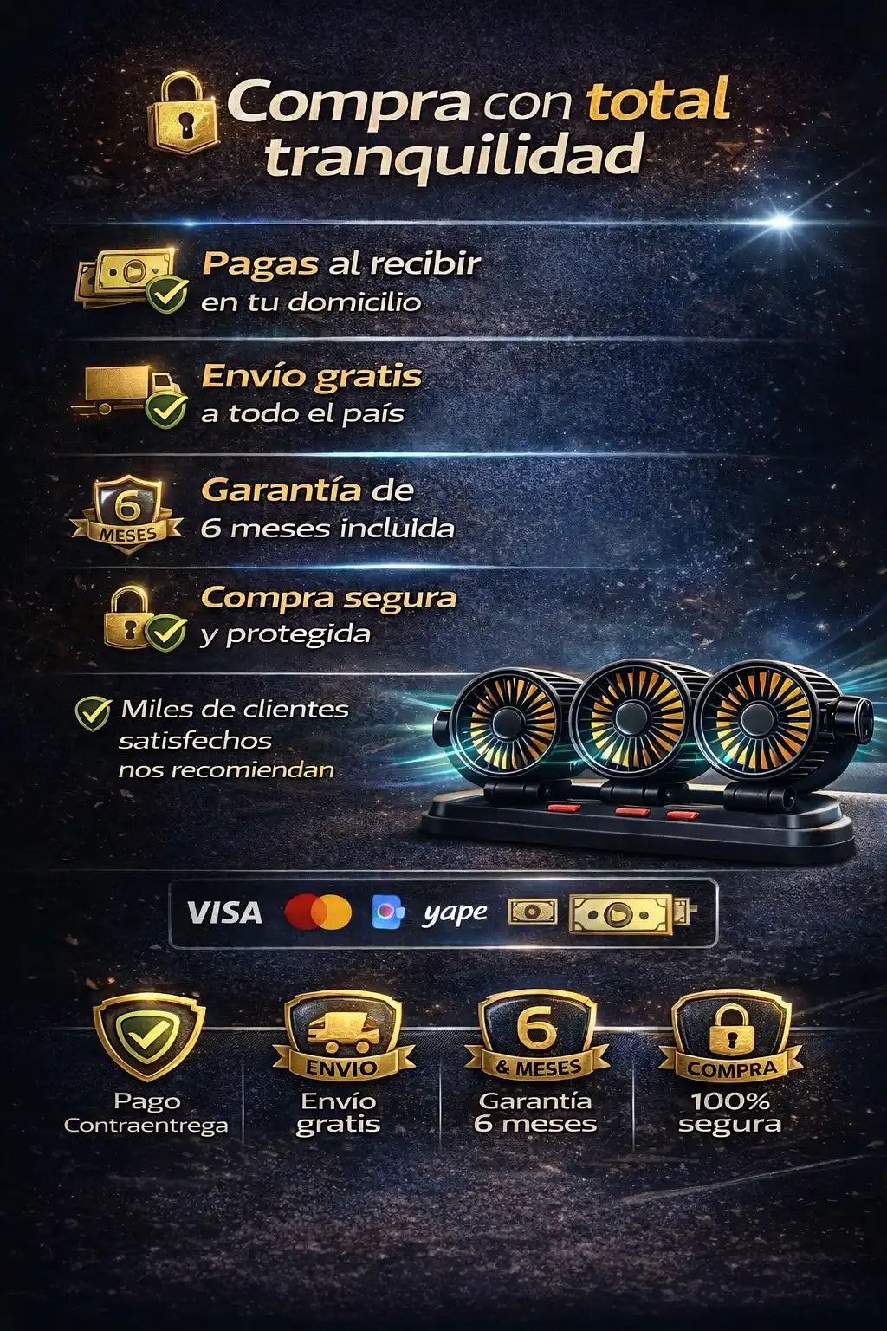Click the COMPRA padlock badge
887x1331 pixels.
click(731, 1036)
